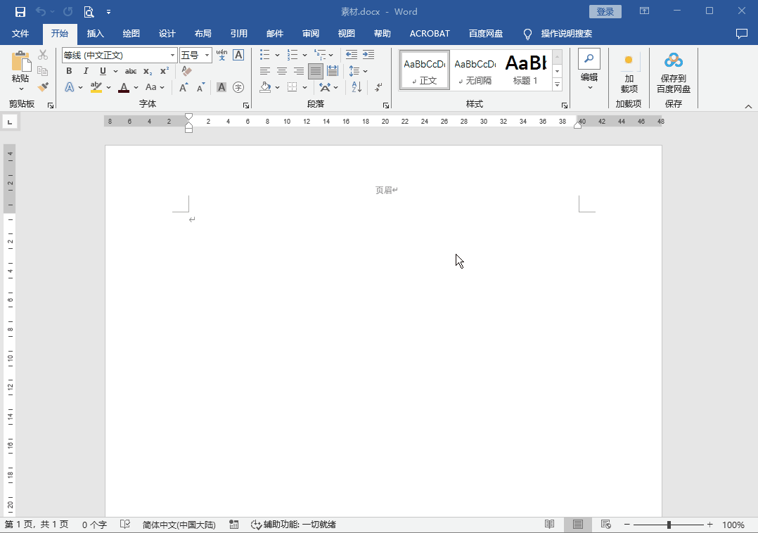The image size is (758, 533).
Task: Toggle Bold formatting
Action: pos(69,71)
